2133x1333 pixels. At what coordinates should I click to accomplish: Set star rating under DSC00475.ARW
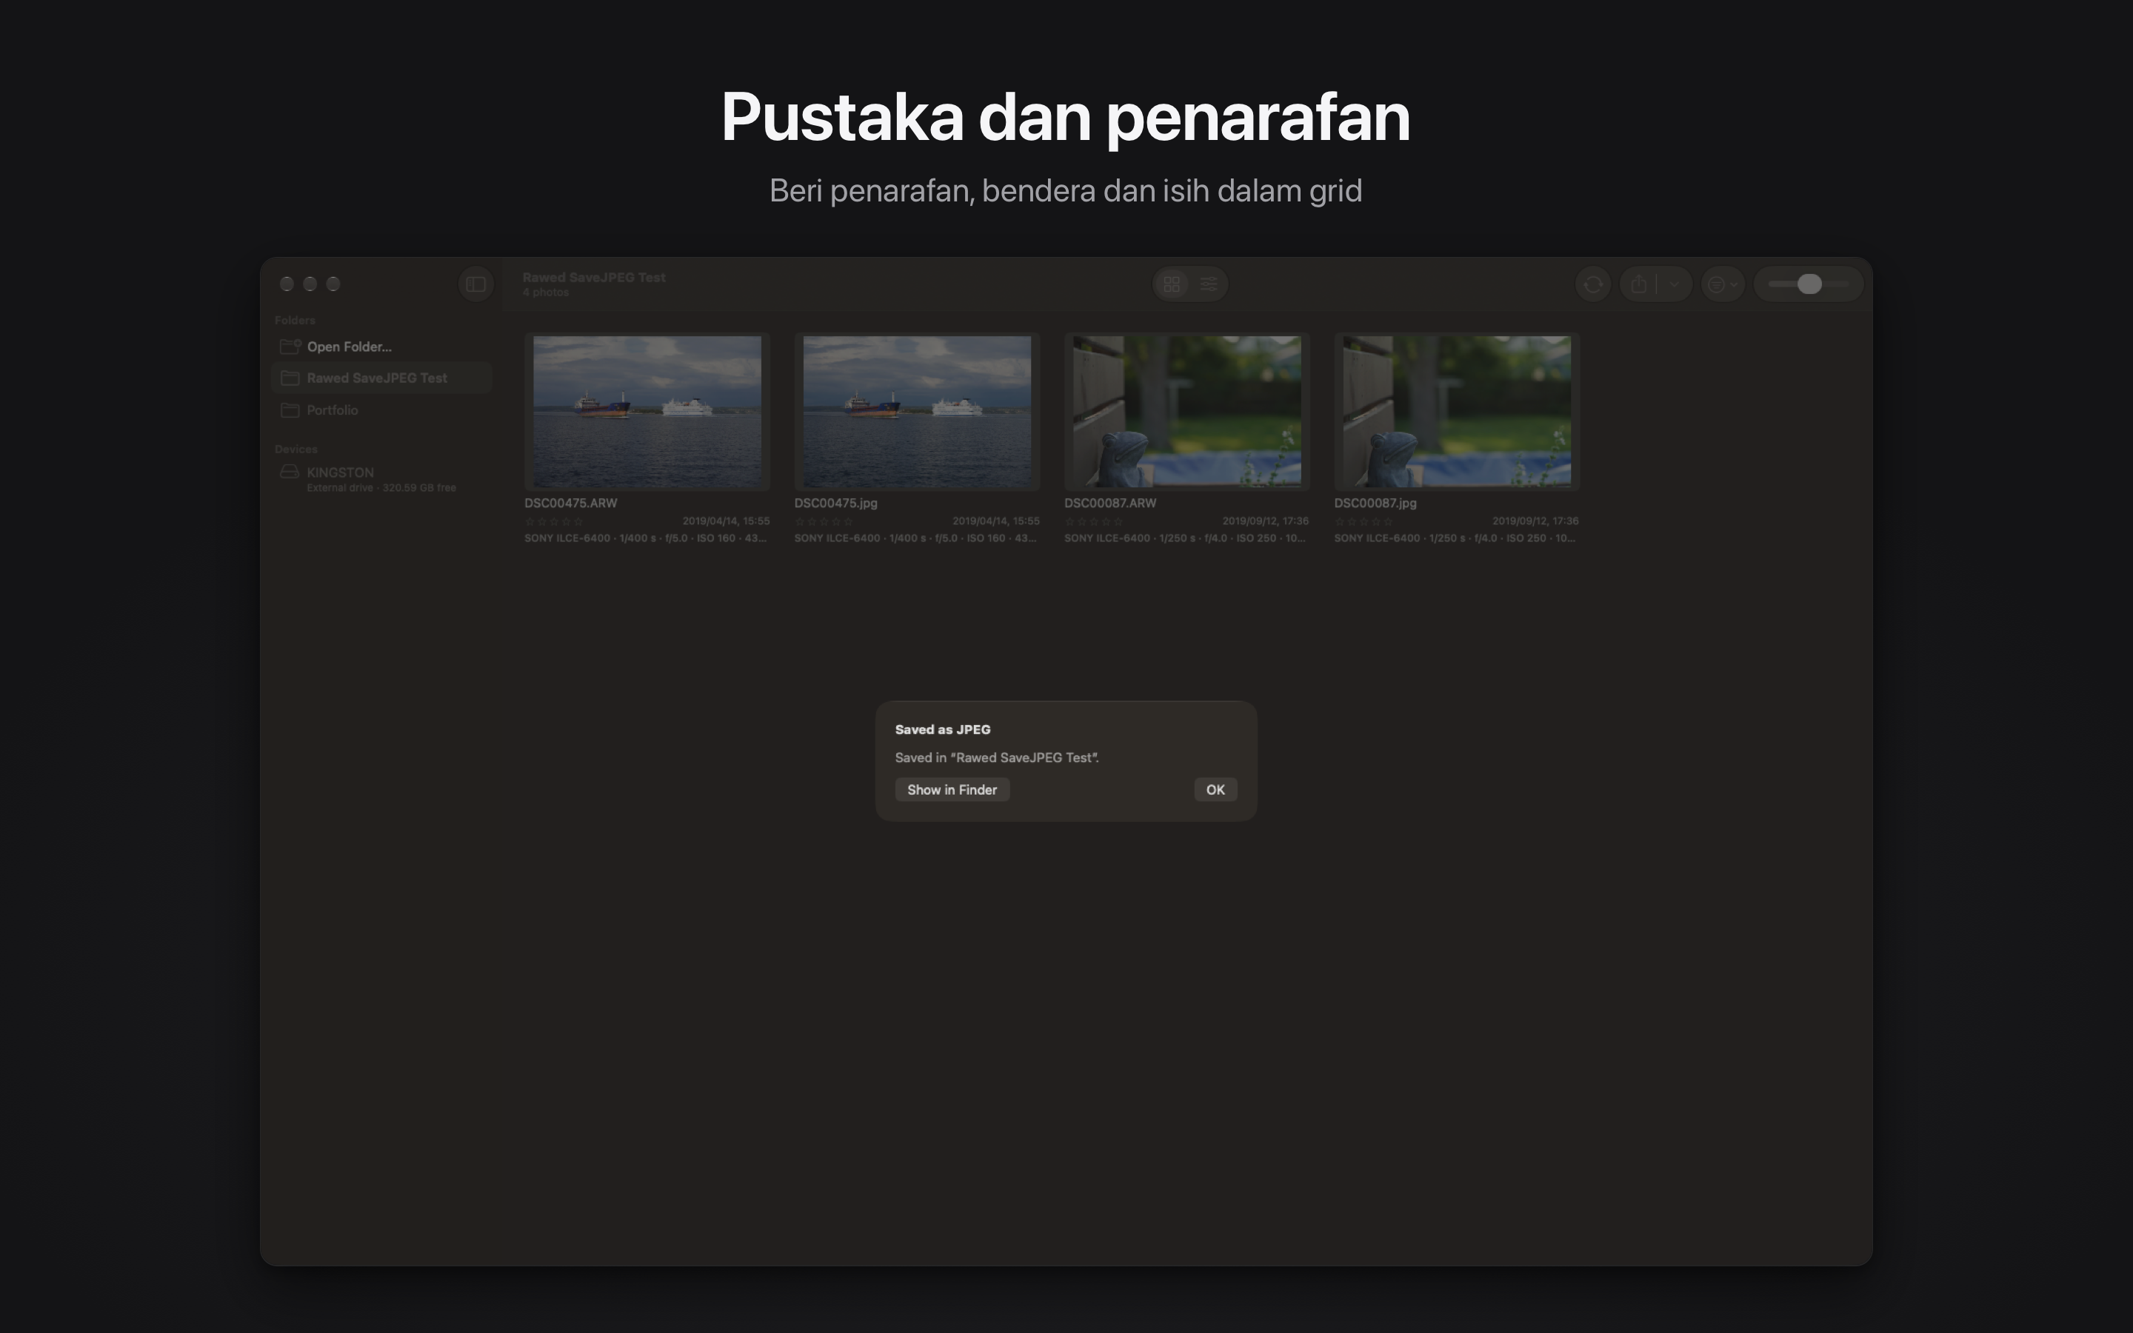coord(553,522)
